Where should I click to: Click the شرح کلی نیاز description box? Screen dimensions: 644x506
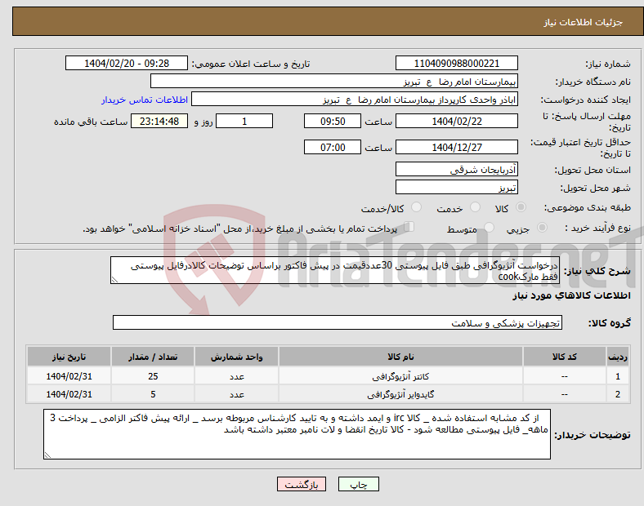pos(335,270)
